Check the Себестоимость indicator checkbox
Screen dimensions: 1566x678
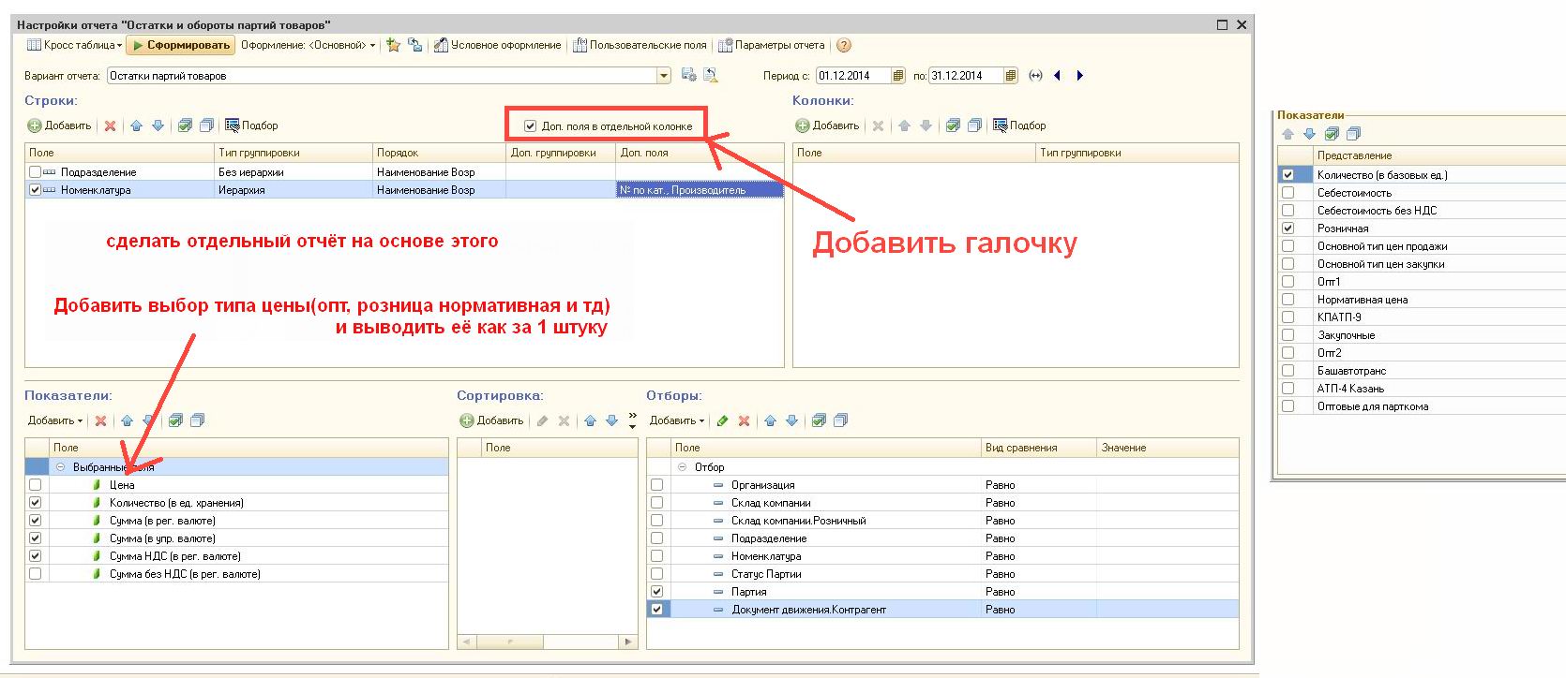point(1287,193)
